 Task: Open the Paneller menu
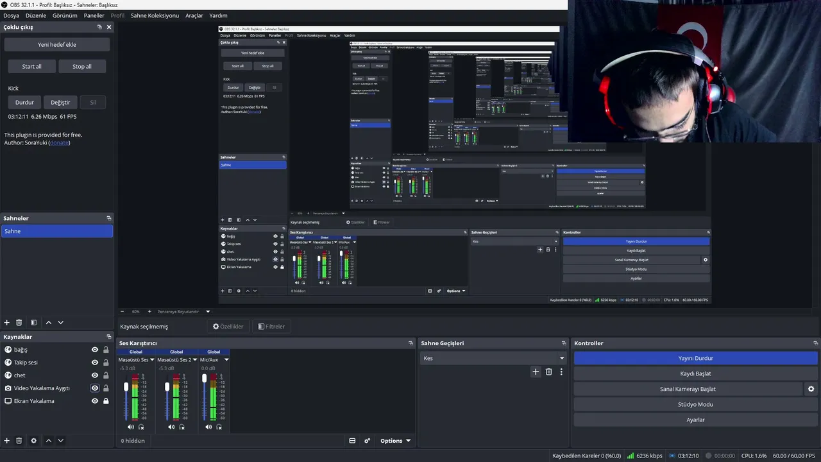94,15
